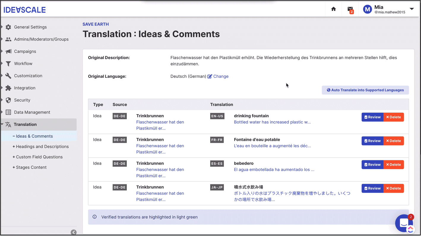This screenshot has width=421, height=236.
Task: Open the user account dropdown arrow
Action: point(412,9)
